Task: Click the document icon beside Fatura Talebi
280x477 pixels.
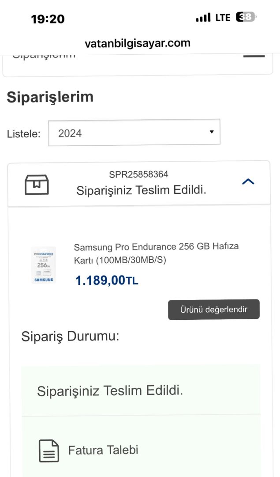Action: 48,450
